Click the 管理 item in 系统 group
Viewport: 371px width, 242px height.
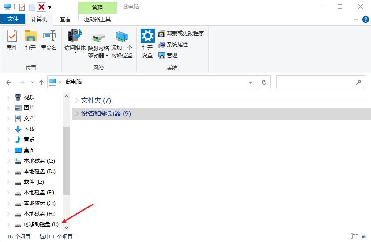pos(168,56)
